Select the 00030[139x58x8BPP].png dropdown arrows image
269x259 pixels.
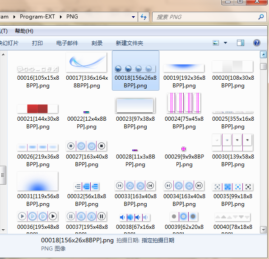tap(232, 142)
